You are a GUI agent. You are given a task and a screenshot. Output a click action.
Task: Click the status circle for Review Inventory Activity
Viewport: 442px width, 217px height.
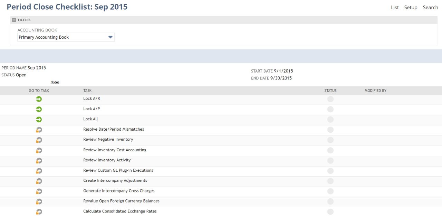pyautogui.click(x=330, y=160)
